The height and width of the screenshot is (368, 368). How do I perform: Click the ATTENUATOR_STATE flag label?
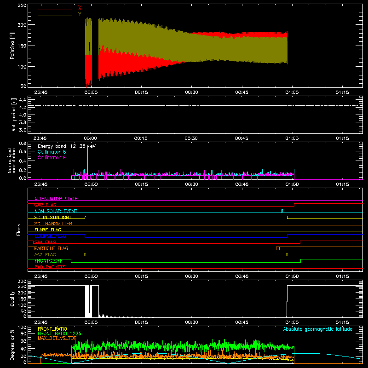coord(56,199)
